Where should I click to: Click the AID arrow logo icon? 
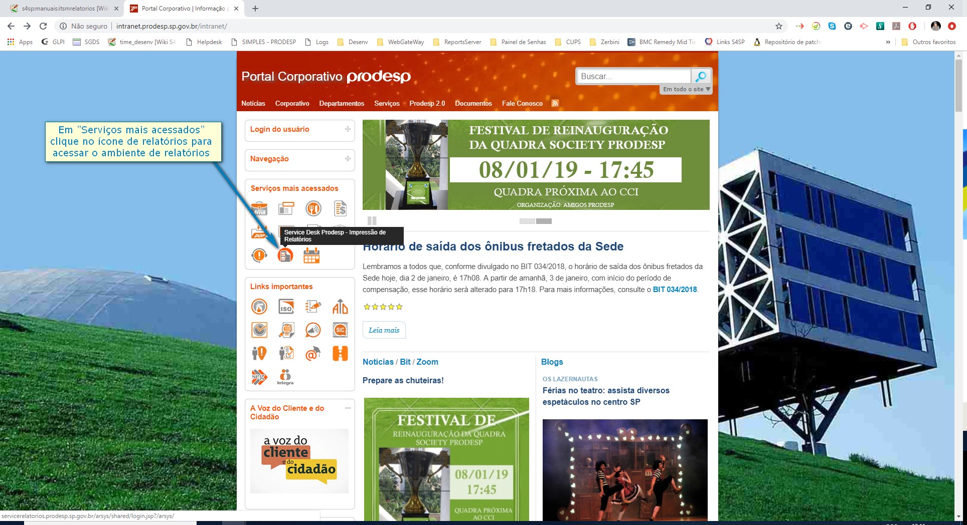click(x=340, y=307)
